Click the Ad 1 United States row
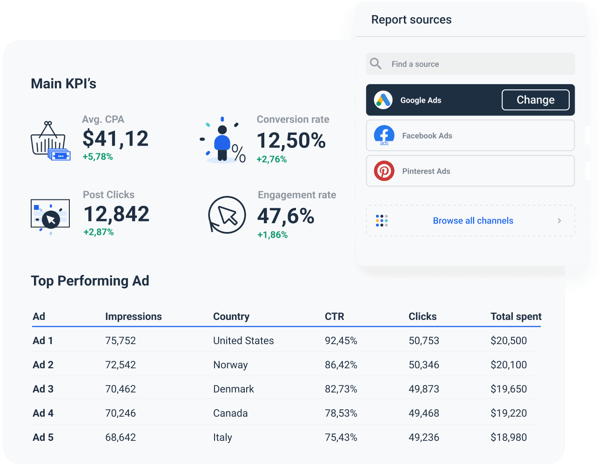Screen dimensions: 605x465 coord(243,340)
